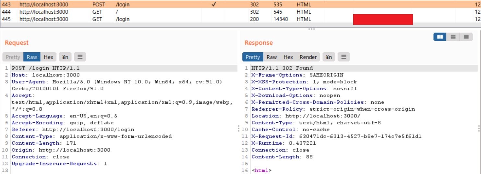This screenshot has width=481, height=174.
Task: Click the X-Content-Type-Options response header
Action: click(304, 89)
